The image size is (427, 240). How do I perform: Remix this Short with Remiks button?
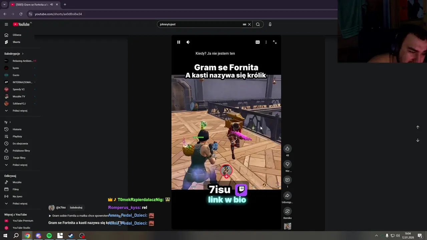tap(287, 211)
